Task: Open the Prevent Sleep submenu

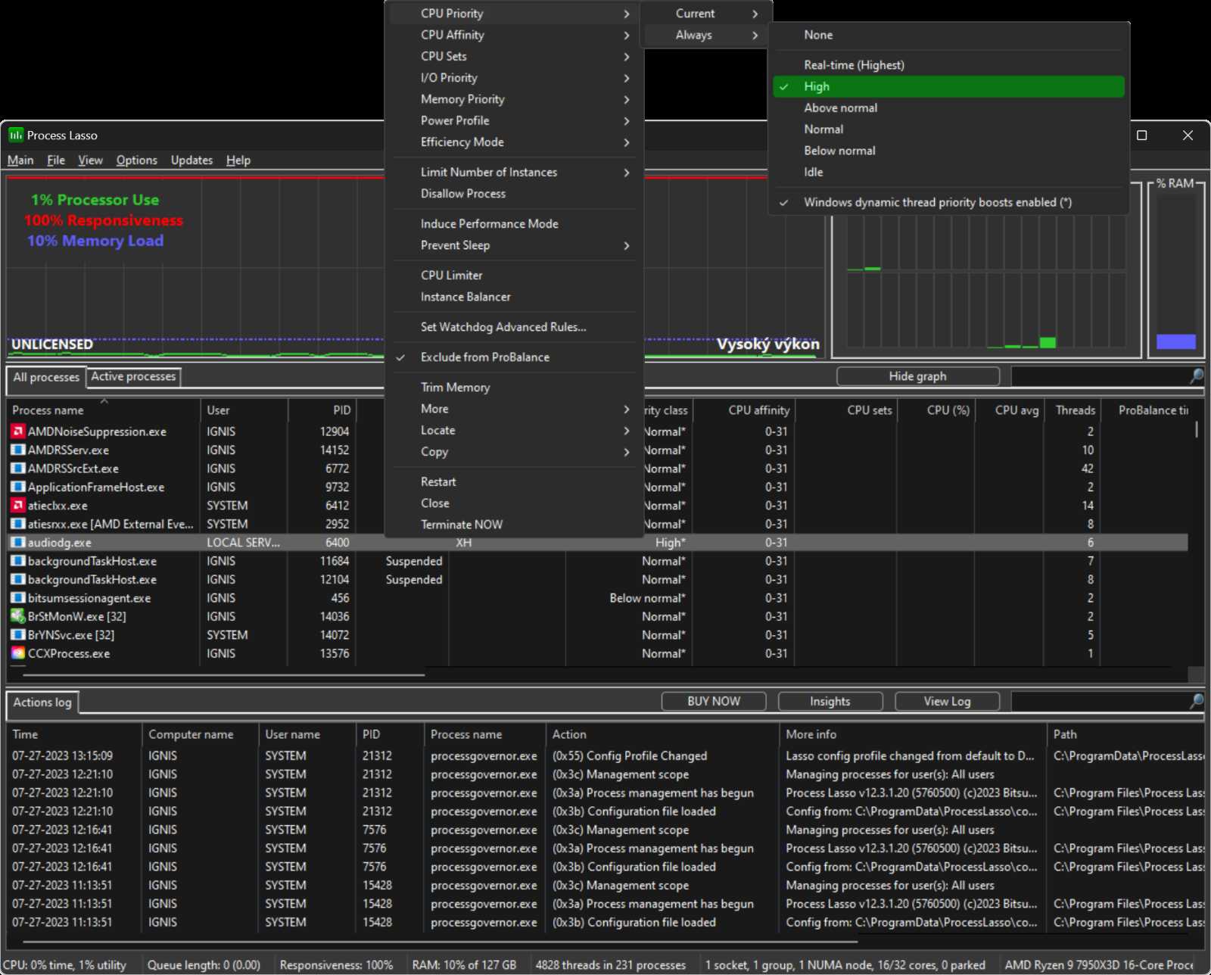Action: coord(515,245)
